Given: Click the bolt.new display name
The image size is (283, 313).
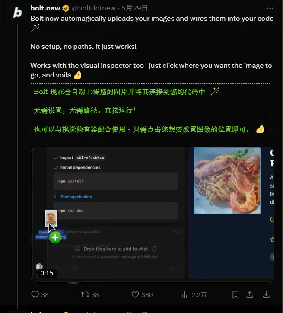Looking at the screenshot, I should 45,8.
